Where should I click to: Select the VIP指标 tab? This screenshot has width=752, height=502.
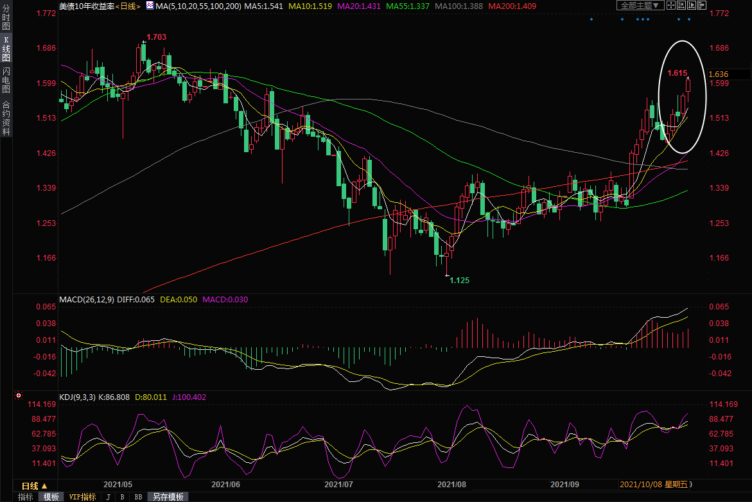[83, 497]
